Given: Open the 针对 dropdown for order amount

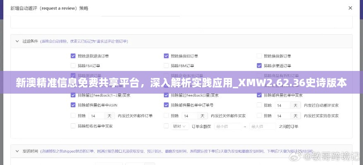Looking at the screenshot, I should [x=179, y=126].
